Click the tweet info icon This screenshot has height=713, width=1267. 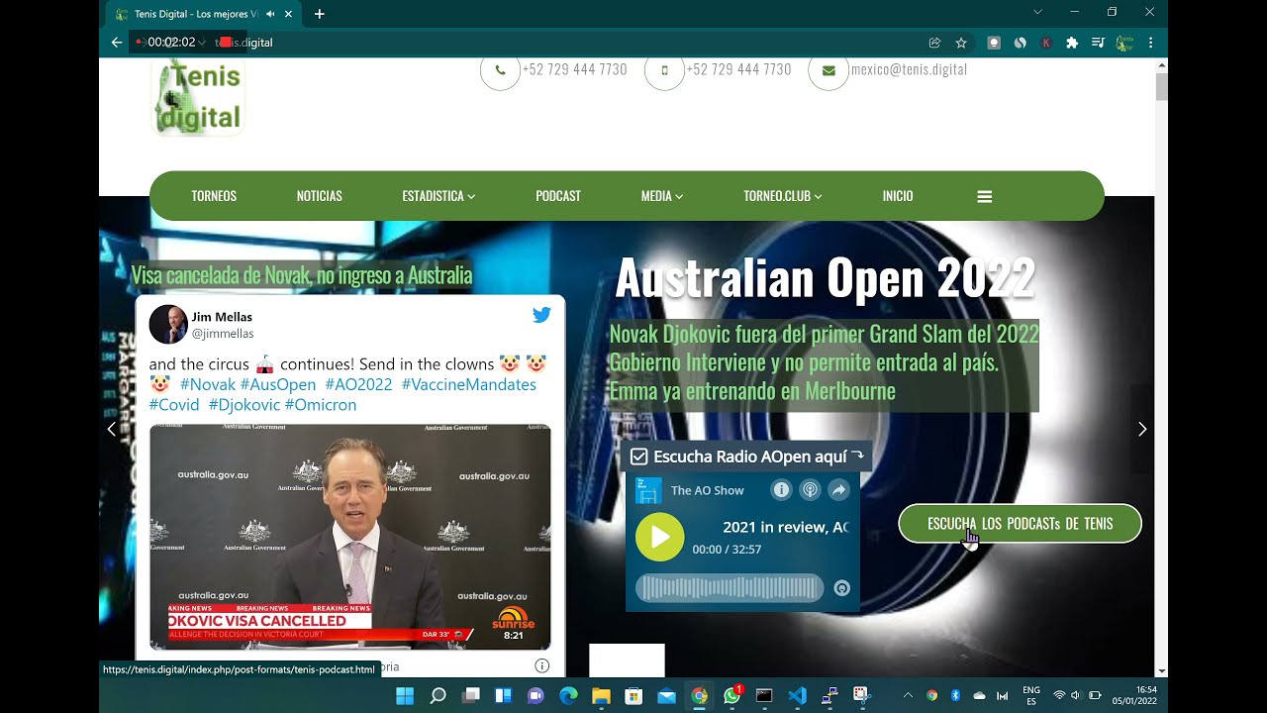point(541,665)
